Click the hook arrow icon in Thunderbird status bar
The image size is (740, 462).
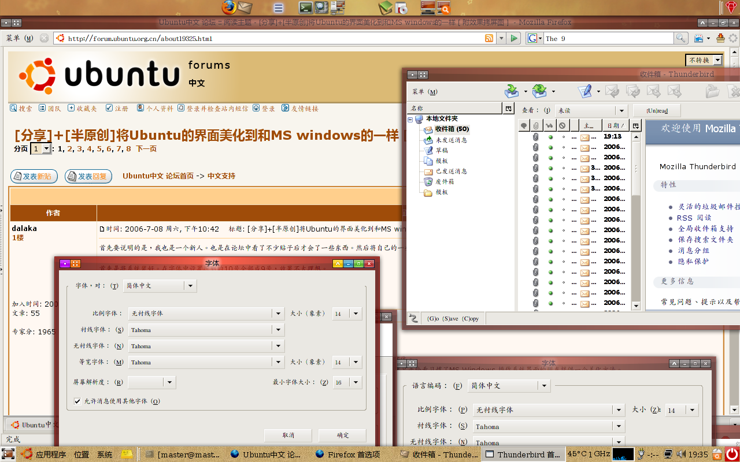(413, 318)
